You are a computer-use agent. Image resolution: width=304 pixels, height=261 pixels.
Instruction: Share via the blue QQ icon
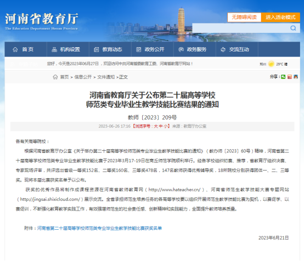tap(296, 77)
